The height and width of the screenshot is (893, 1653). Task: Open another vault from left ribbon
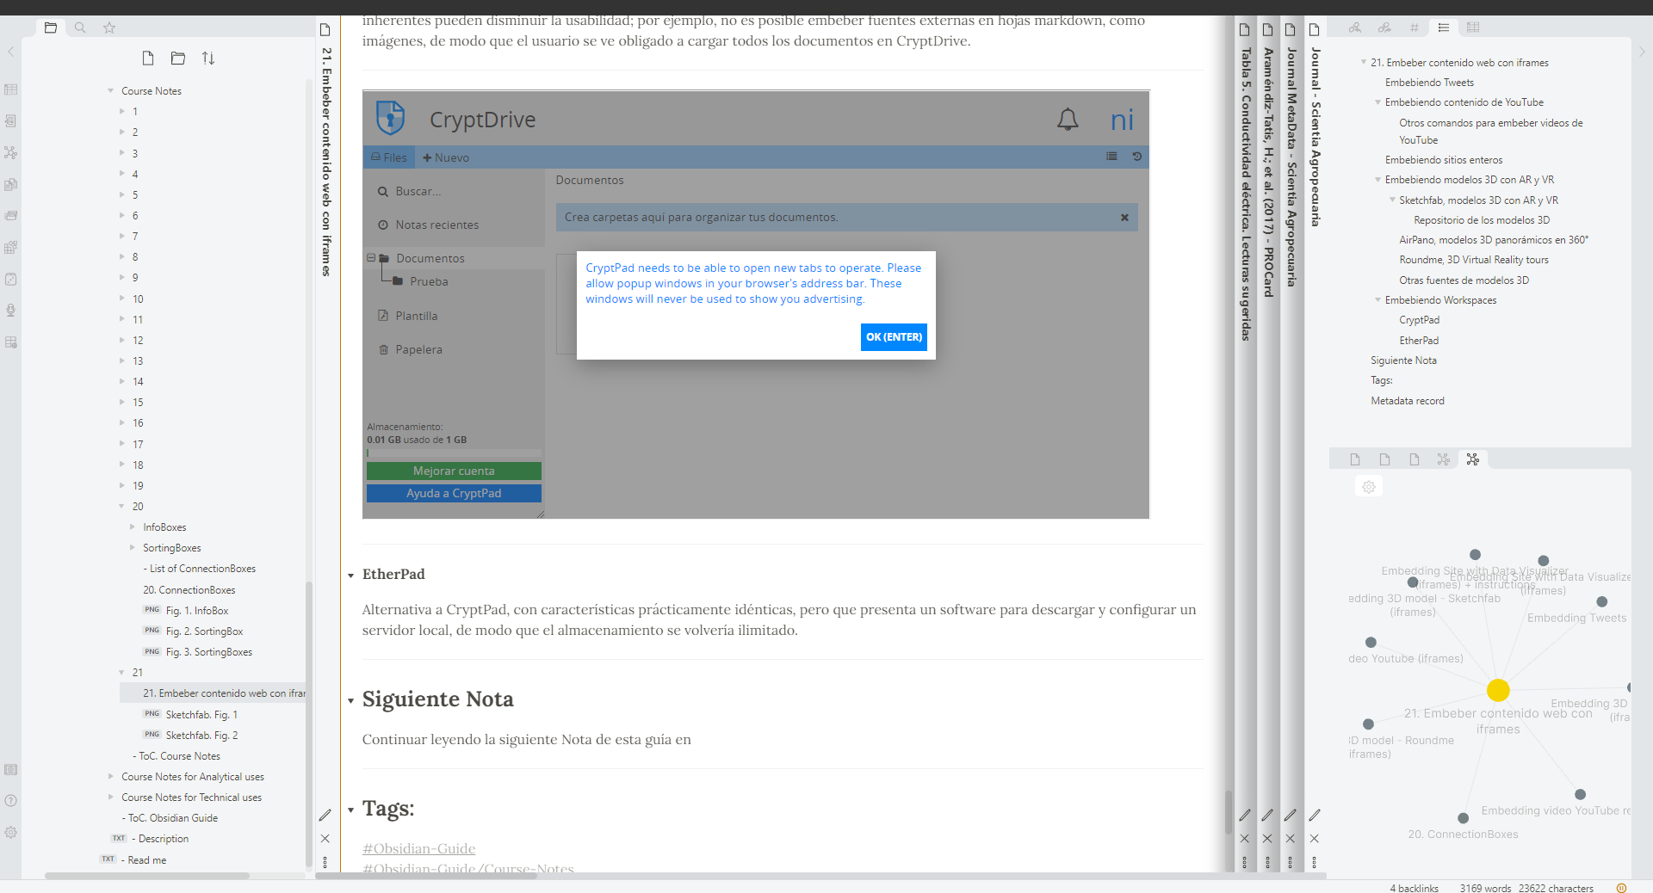[10, 769]
